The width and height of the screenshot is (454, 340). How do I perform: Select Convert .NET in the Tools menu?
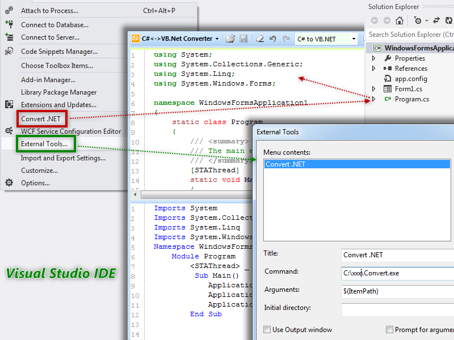click(x=41, y=118)
